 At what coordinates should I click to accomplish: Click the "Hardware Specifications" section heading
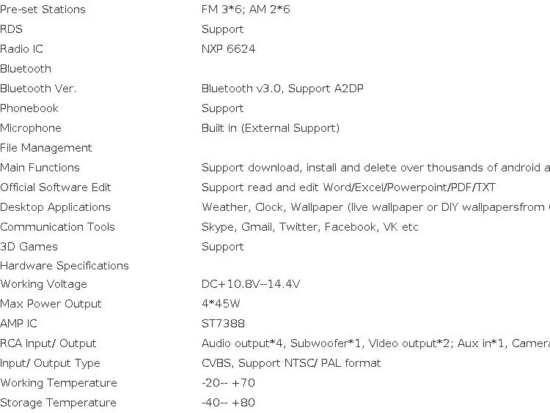(x=65, y=266)
